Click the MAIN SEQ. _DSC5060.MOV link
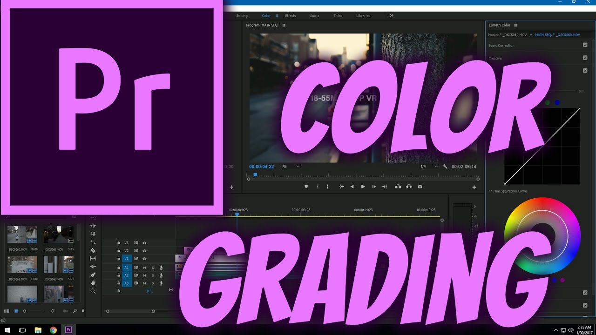596x335 pixels. tap(558, 35)
